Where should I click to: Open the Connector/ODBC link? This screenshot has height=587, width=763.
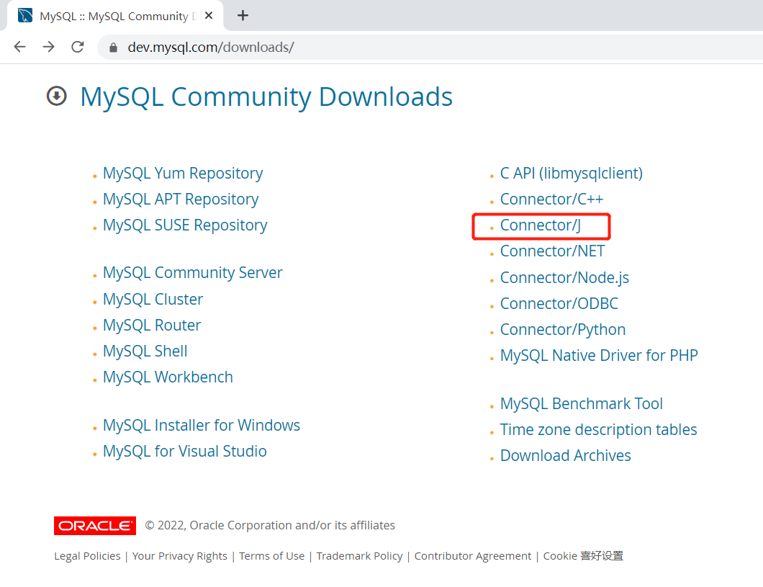point(559,304)
